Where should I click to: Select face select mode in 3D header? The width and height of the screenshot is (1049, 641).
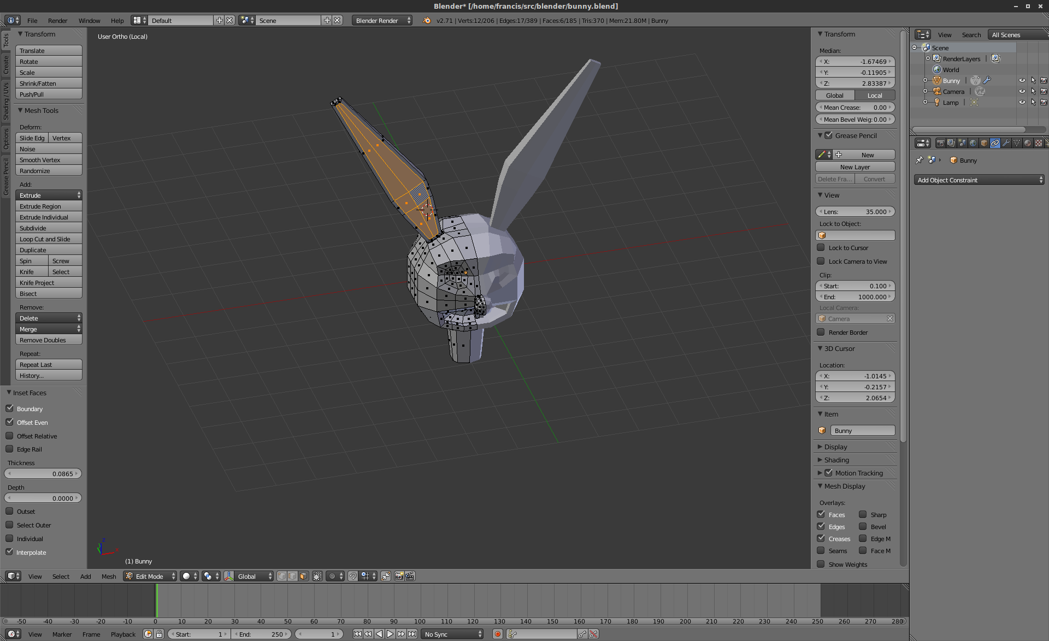tap(304, 576)
